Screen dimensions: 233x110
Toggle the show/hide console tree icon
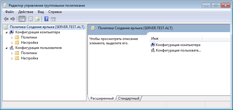[x=22, y=19]
